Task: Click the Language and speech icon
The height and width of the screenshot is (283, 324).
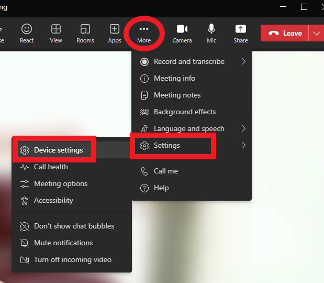Action: coord(144,129)
